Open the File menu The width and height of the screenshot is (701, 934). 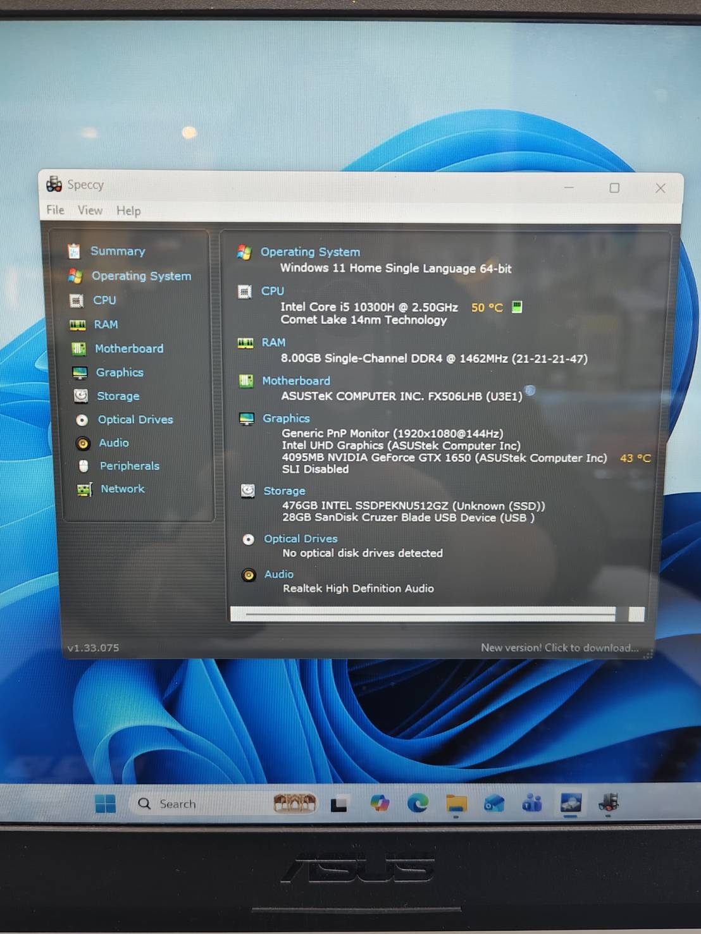pyautogui.click(x=55, y=210)
